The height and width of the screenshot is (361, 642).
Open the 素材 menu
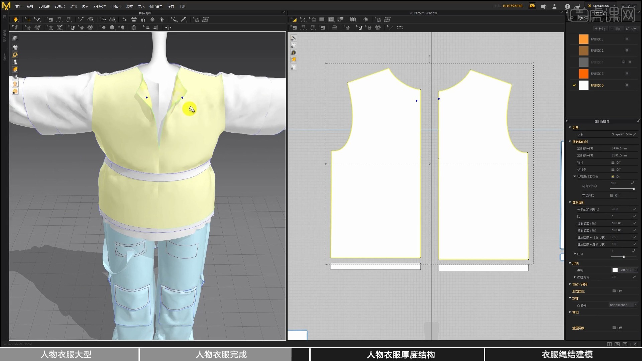pos(85,6)
